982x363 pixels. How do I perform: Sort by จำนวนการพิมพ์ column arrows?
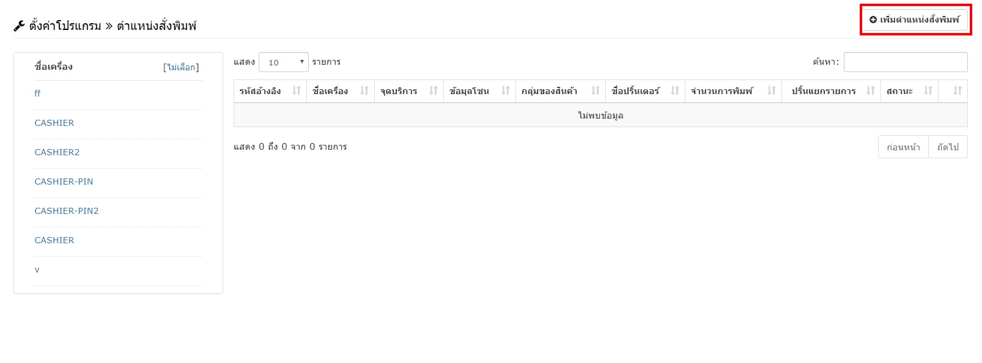[772, 91]
